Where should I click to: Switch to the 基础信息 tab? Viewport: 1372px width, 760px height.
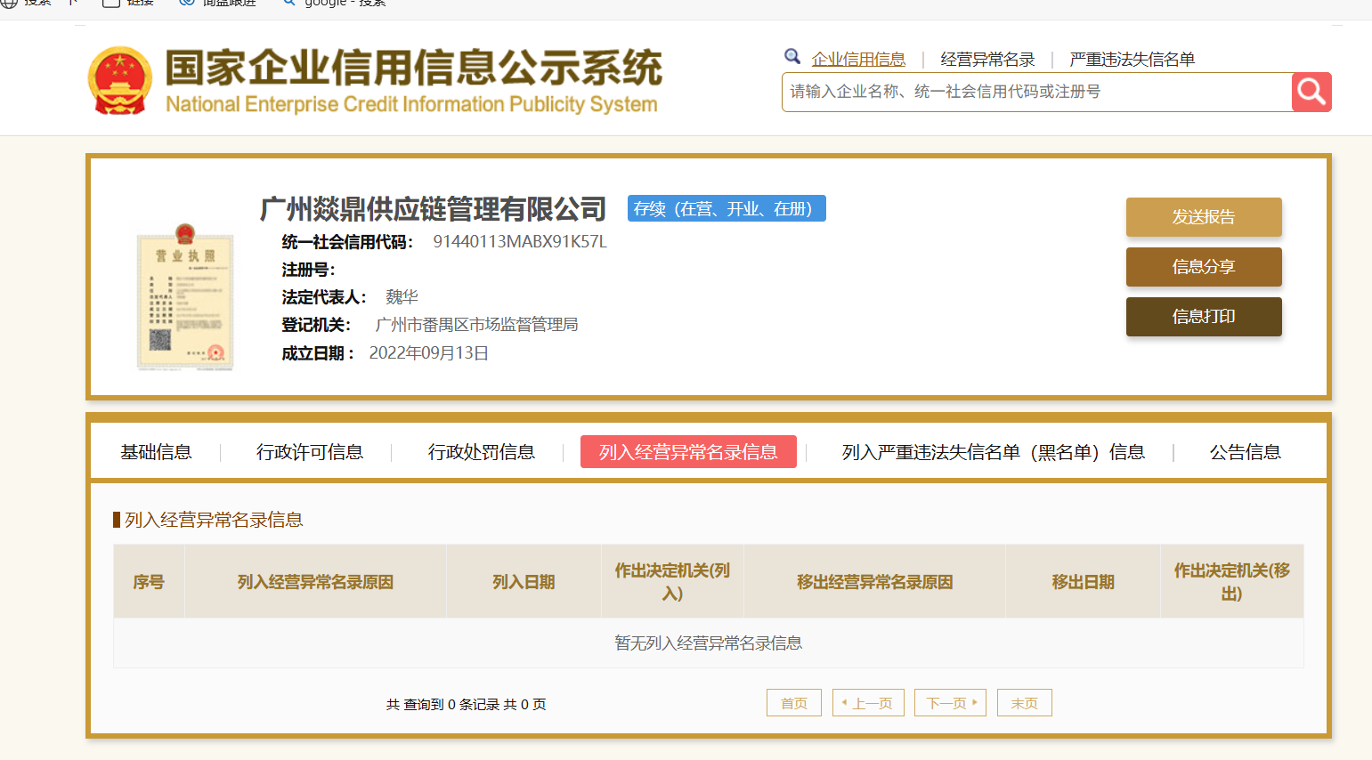156,452
